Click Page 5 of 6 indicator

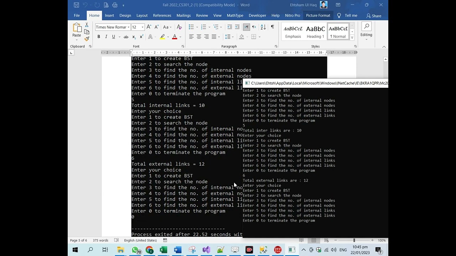78,240
